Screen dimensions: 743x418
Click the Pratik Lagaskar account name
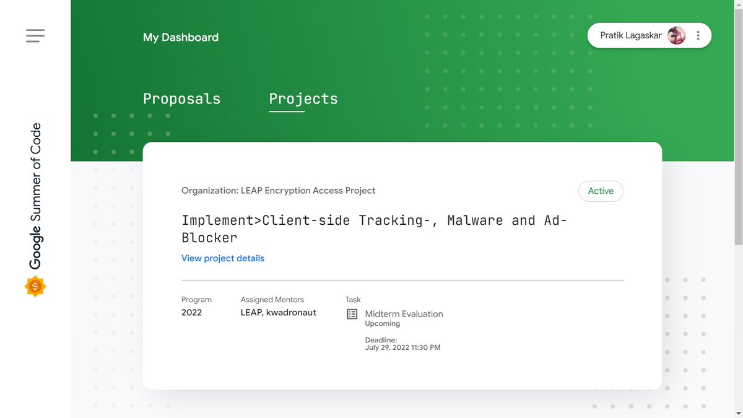(x=631, y=35)
